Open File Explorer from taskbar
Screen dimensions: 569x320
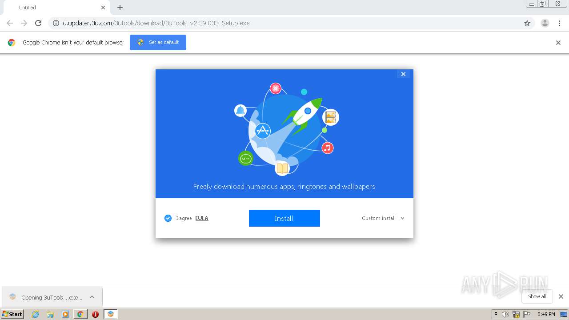coord(50,314)
